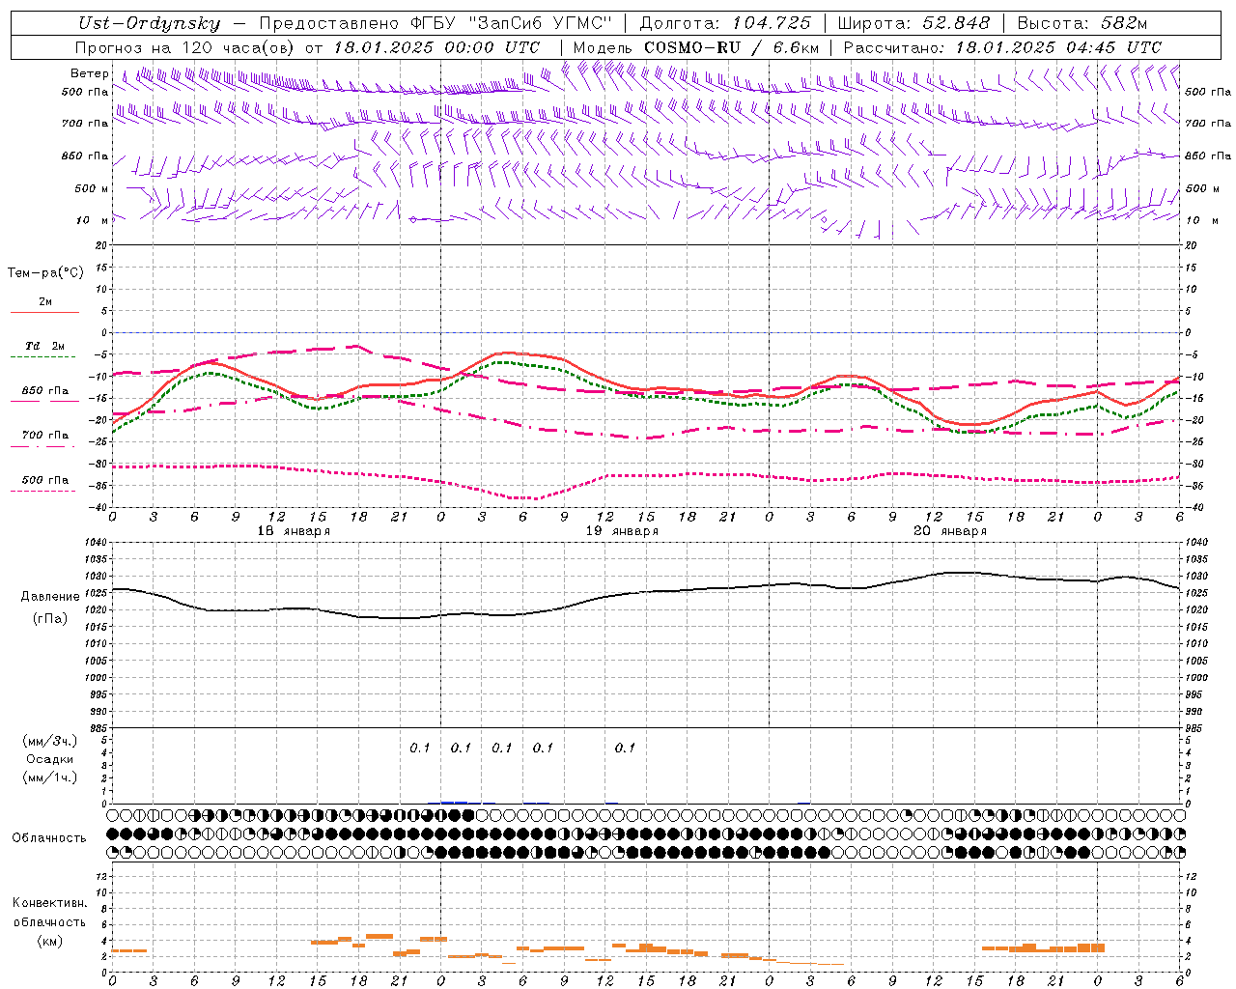Click the 850 гПа temperature legend entry

(x=45, y=391)
